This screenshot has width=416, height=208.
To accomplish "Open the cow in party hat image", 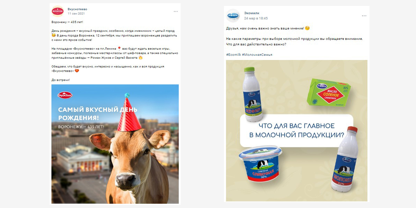I will (x=115, y=144).
